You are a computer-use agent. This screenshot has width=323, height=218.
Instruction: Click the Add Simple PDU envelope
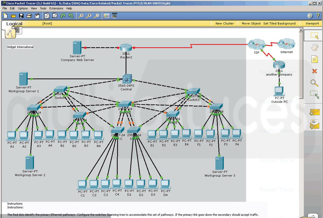tap(314, 112)
